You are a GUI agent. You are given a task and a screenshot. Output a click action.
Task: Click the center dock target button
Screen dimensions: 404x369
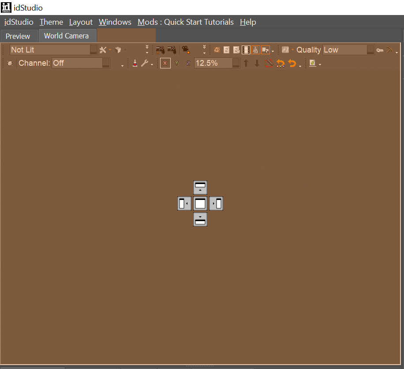[x=200, y=204]
